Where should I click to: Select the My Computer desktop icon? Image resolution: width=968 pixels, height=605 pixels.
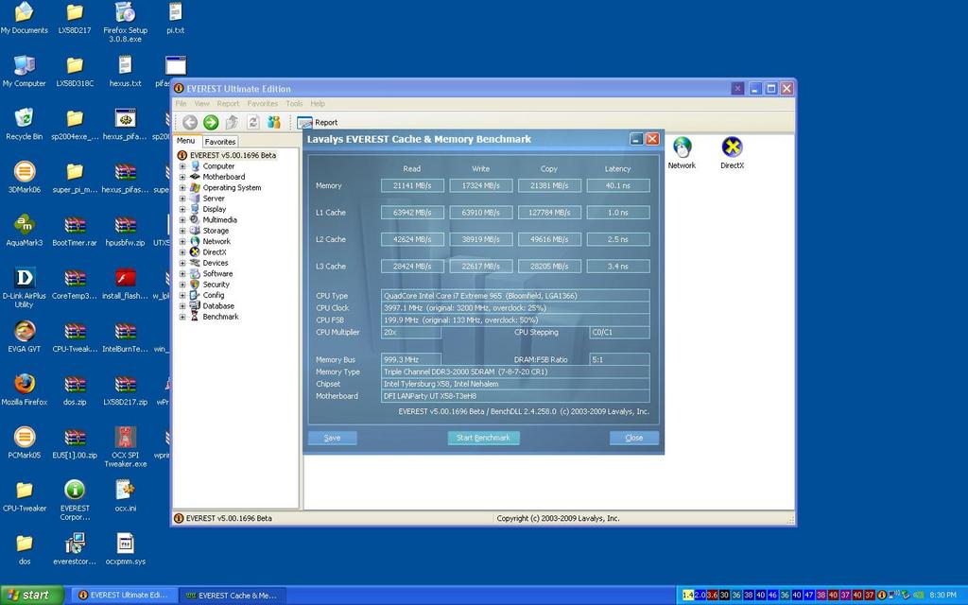click(24, 71)
